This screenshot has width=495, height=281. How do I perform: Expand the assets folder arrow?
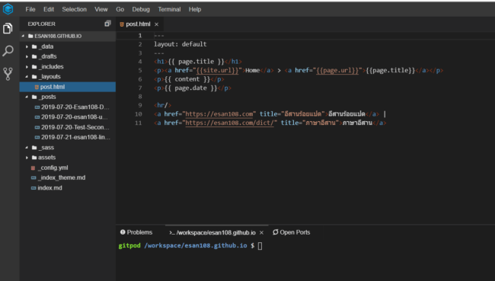point(27,158)
